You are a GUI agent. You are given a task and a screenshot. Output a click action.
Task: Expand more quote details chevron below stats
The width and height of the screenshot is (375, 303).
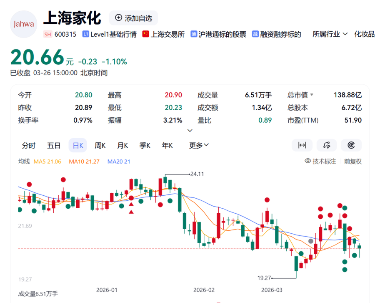click(x=190, y=131)
